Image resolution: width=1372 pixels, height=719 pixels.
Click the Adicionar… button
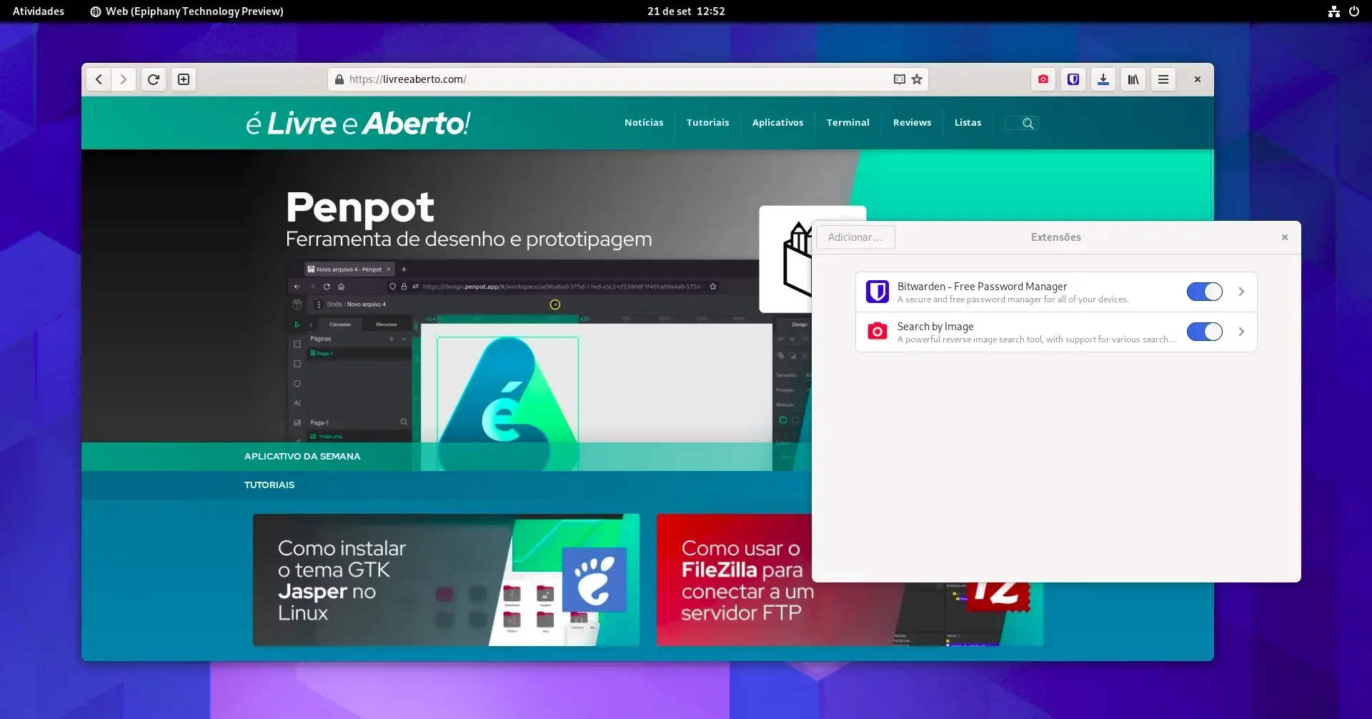click(x=855, y=237)
